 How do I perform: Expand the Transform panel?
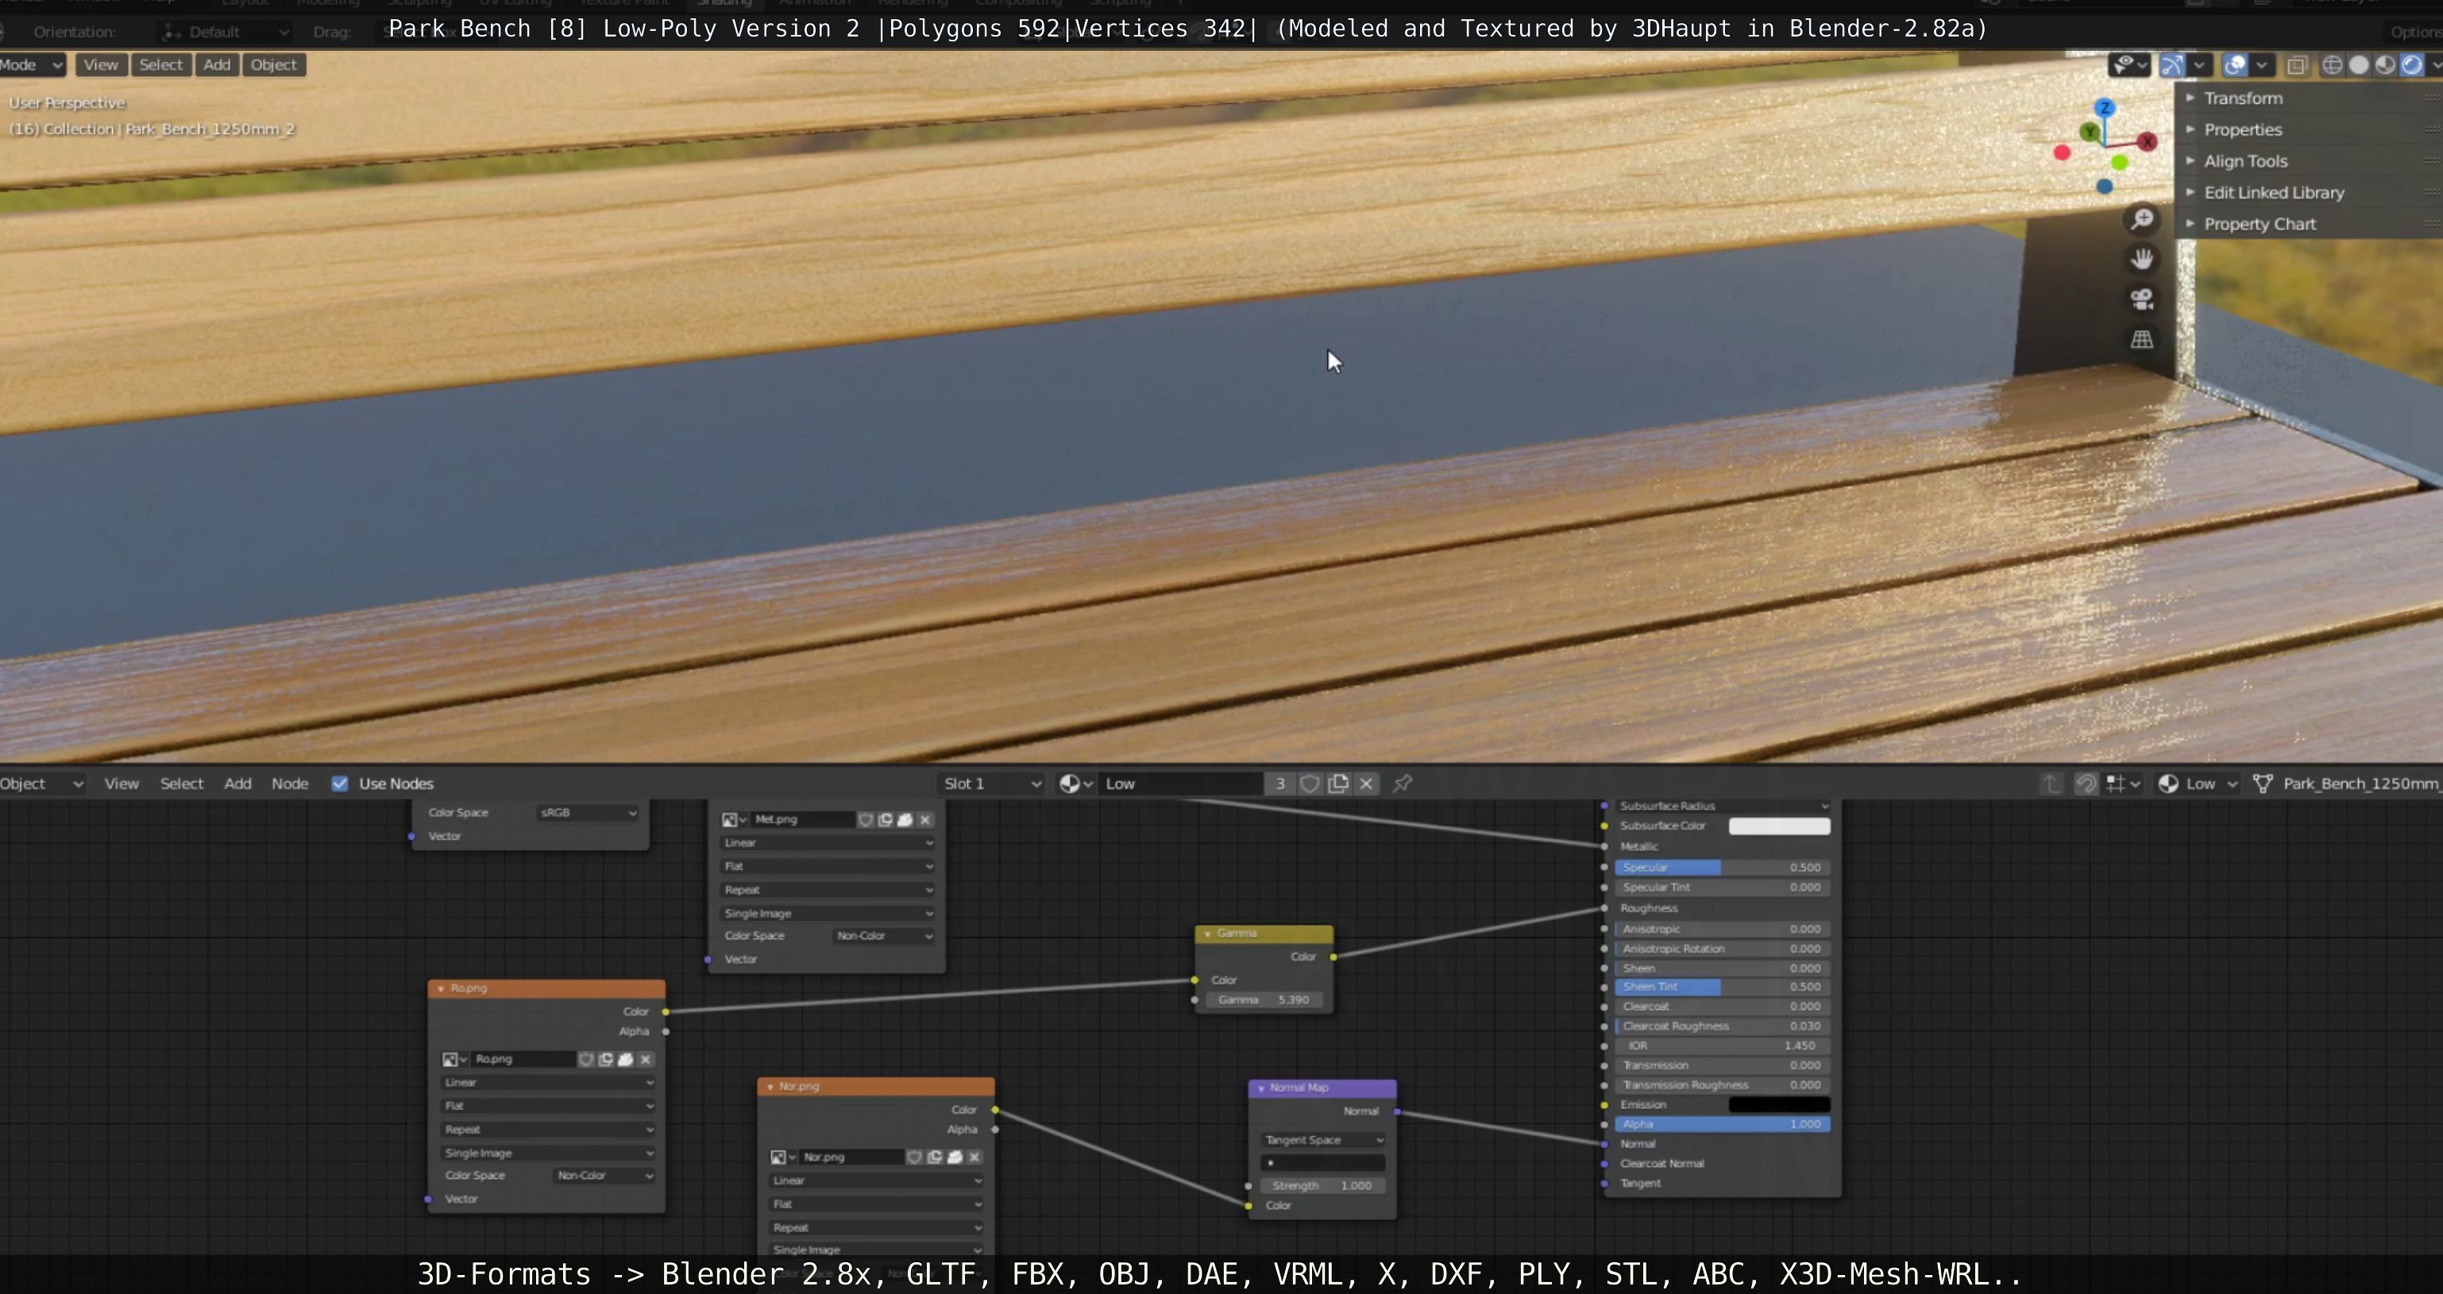pyautogui.click(x=2243, y=98)
